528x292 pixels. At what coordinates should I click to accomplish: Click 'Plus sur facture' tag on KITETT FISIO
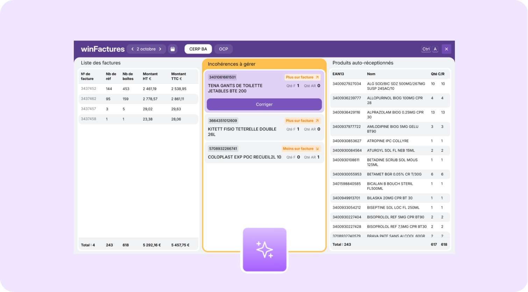[302, 121]
